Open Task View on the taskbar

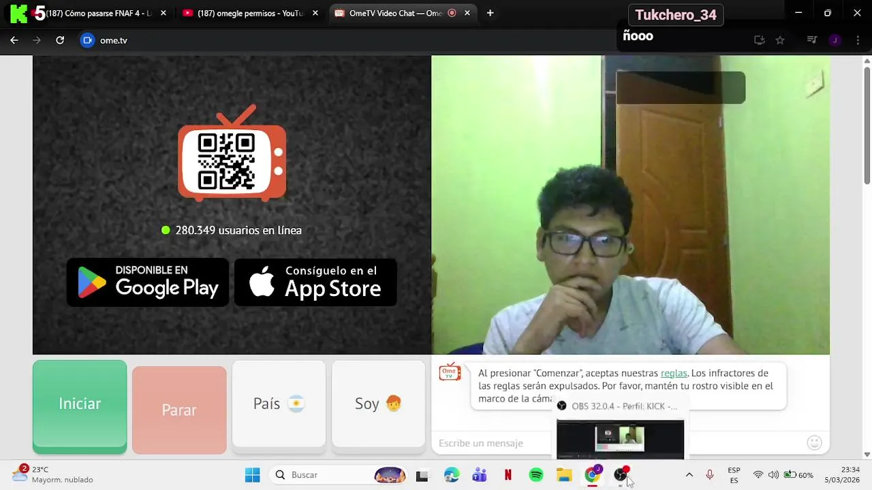tap(422, 475)
